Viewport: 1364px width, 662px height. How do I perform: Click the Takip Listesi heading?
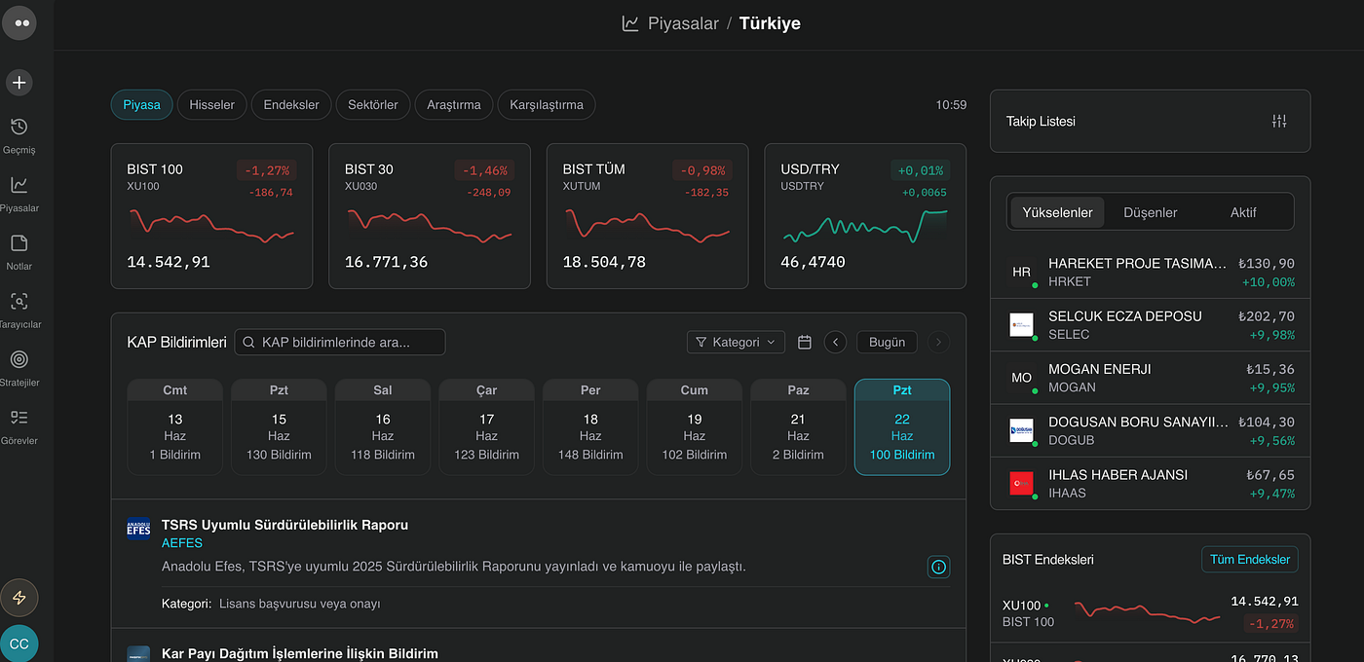pos(1041,122)
